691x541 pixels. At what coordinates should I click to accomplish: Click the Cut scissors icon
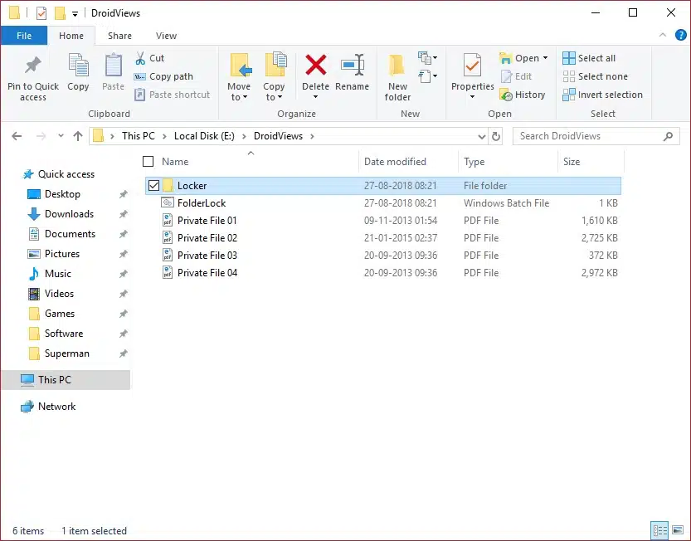coord(141,58)
